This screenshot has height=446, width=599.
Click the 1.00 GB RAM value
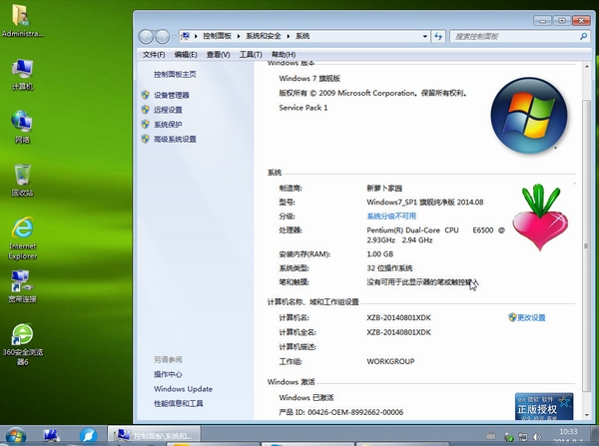379,253
